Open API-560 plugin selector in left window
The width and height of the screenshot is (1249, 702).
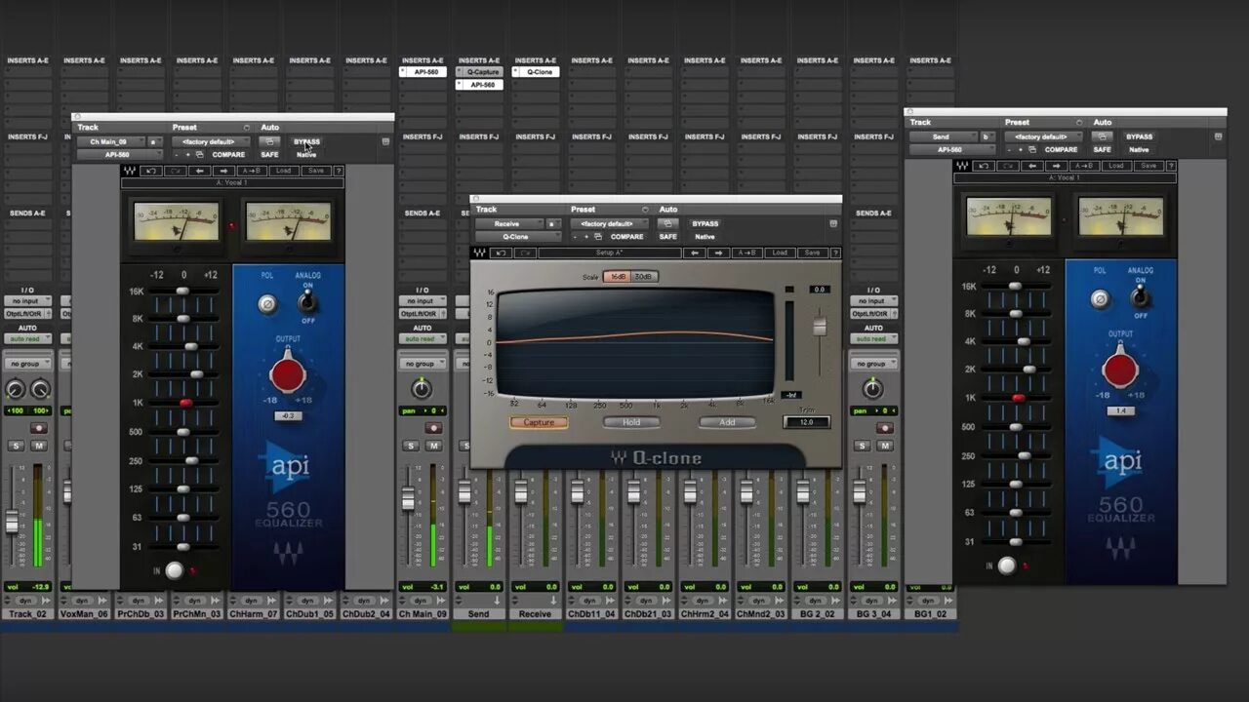point(119,154)
